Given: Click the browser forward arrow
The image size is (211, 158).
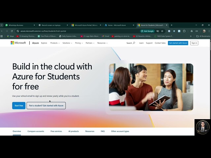Looking at the screenshot, I should pyautogui.click(x=7, y=31).
